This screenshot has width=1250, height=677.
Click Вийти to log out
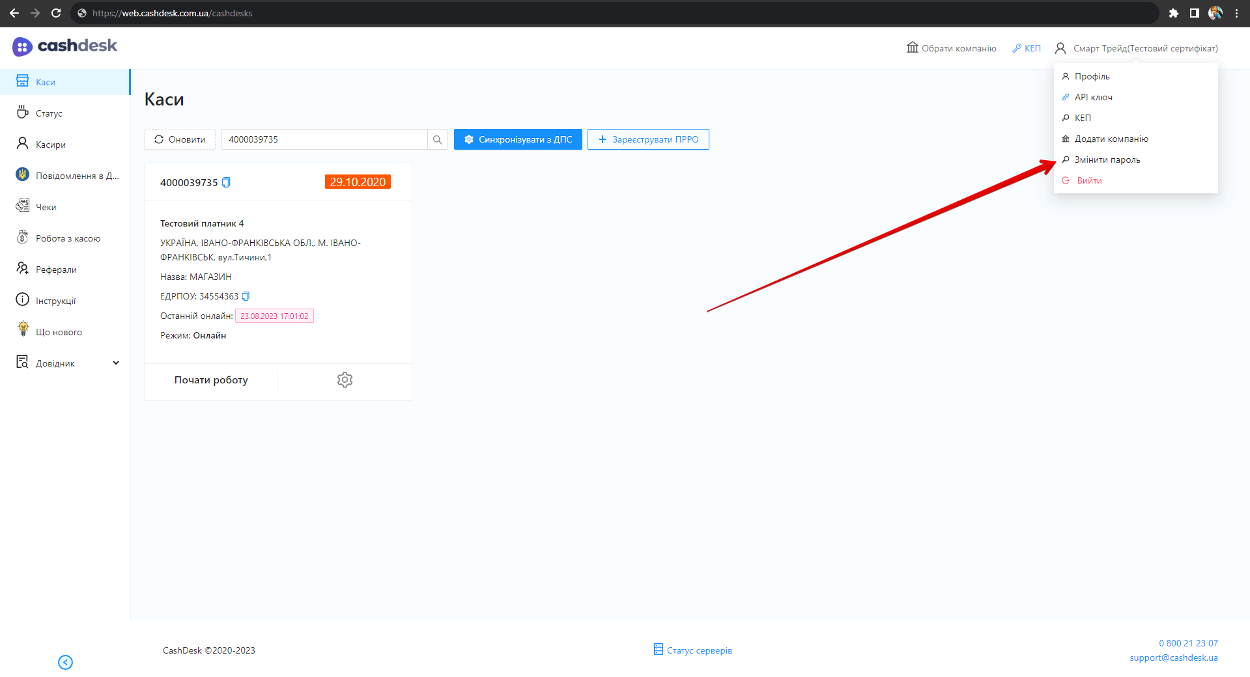(x=1089, y=181)
